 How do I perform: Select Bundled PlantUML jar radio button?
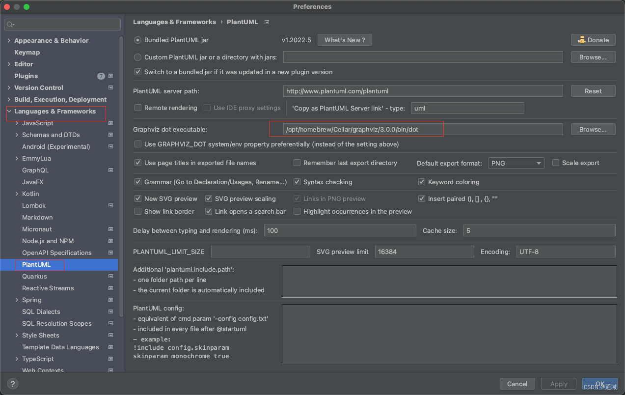(138, 40)
